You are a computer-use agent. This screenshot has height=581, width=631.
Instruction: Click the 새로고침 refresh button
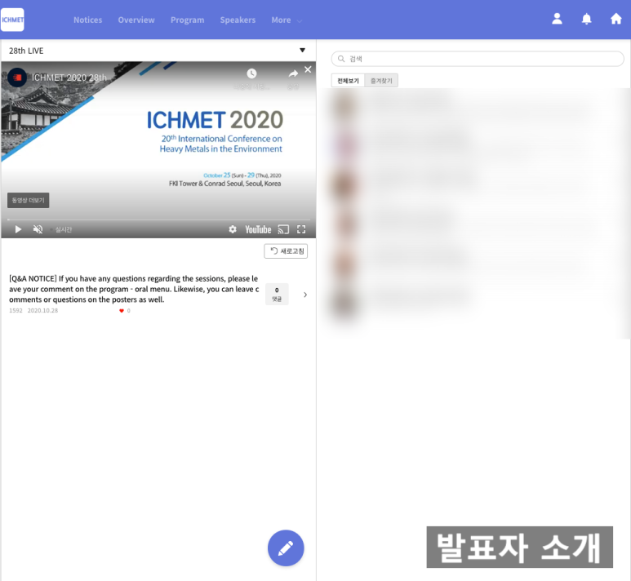point(286,251)
